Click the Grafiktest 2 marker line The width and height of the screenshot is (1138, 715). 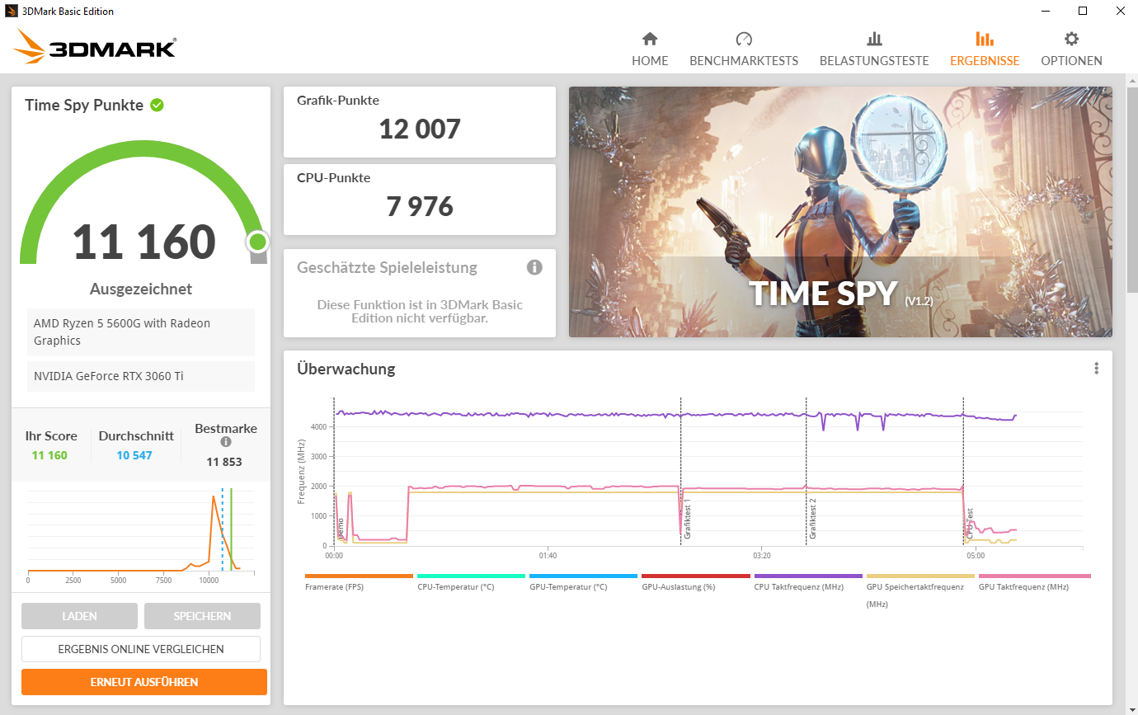coord(806,470)
